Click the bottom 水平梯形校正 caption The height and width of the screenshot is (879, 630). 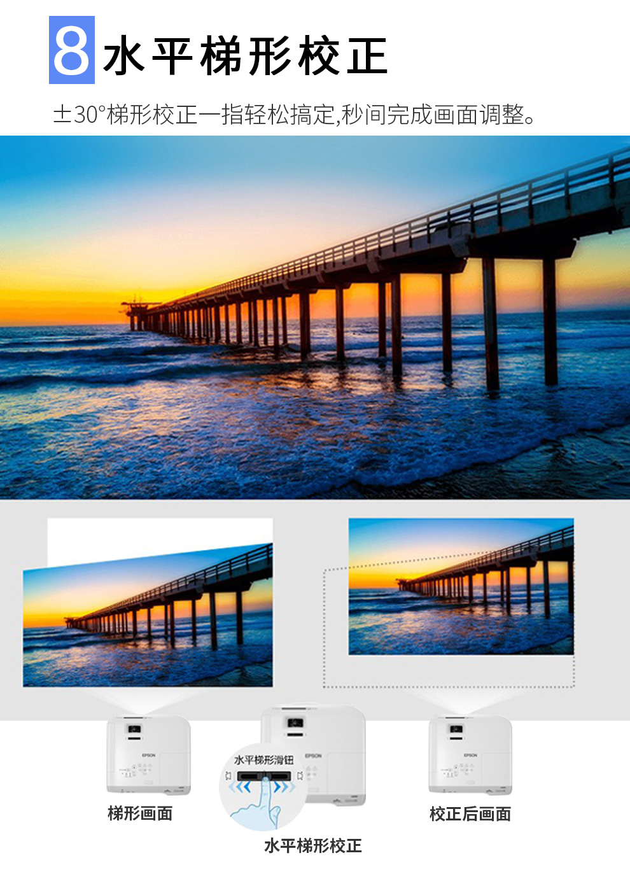312,846
